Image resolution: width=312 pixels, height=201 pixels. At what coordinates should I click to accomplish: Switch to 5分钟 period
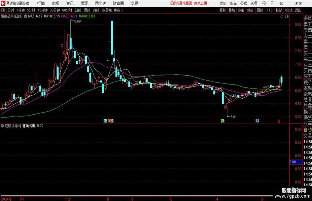[31, 10]
